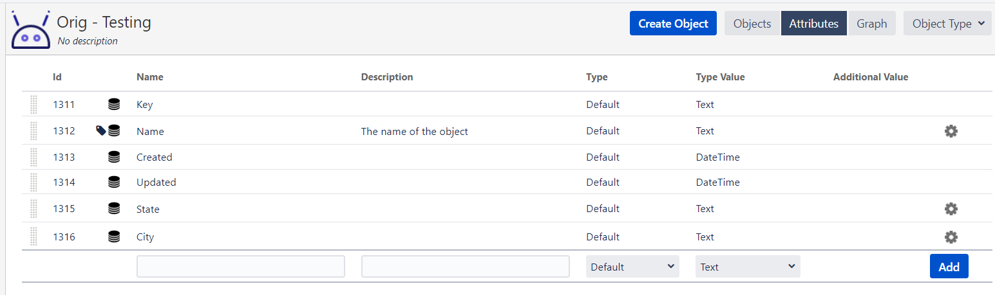Click the Orig - Testing title
The height and width of the screenshot is (295, 995).
104,22
